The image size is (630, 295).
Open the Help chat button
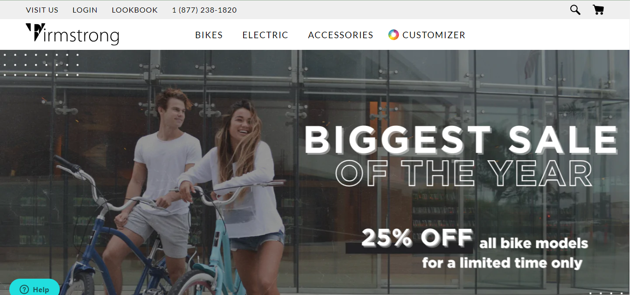(35, 288)
